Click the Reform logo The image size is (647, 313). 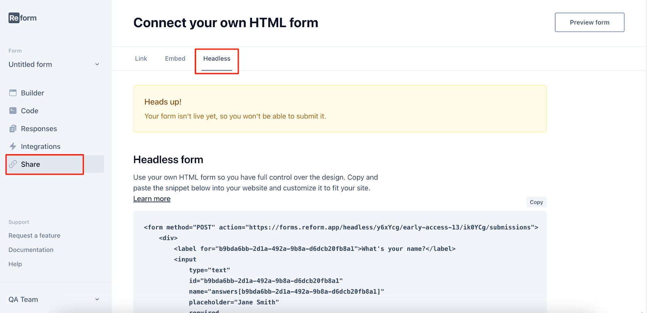pos(23,18)
